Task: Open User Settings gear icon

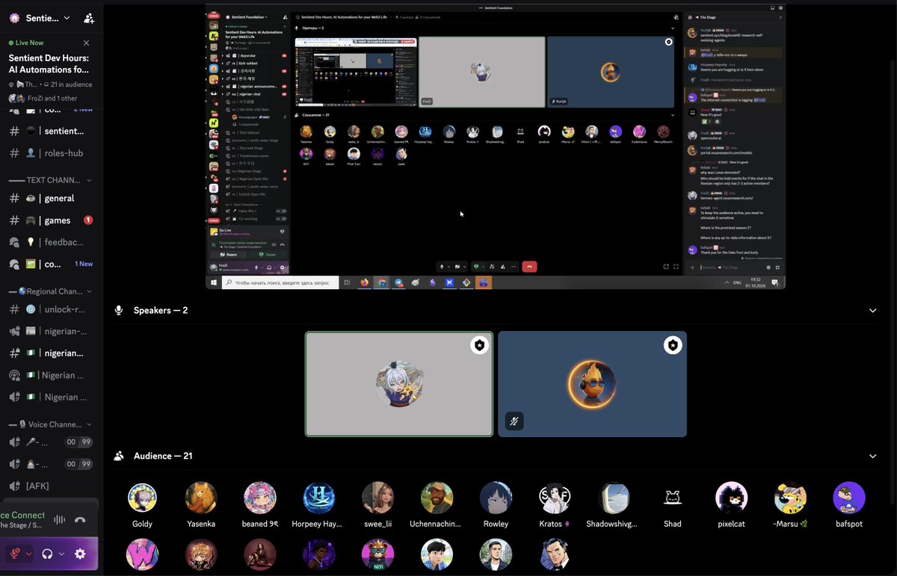Action: [80, 554]
